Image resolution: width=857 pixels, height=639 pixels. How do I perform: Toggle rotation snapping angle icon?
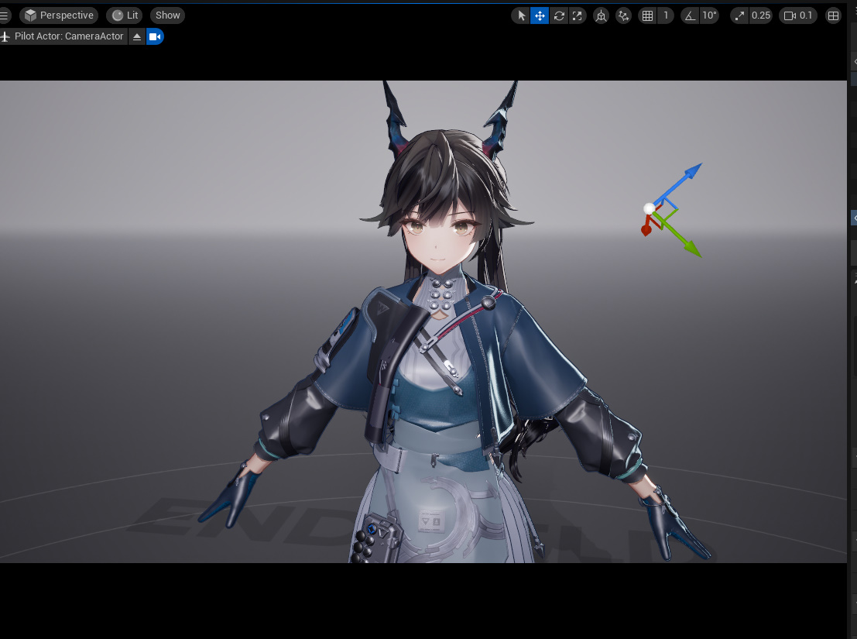coord(691,15)
